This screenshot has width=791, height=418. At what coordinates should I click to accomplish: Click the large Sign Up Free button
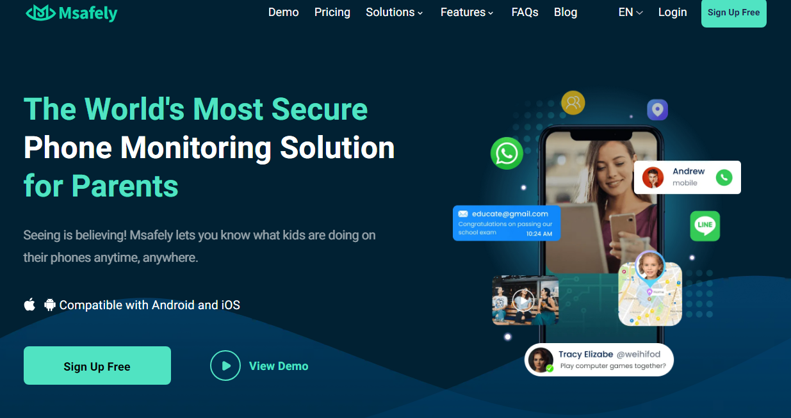tap(97, 366)
